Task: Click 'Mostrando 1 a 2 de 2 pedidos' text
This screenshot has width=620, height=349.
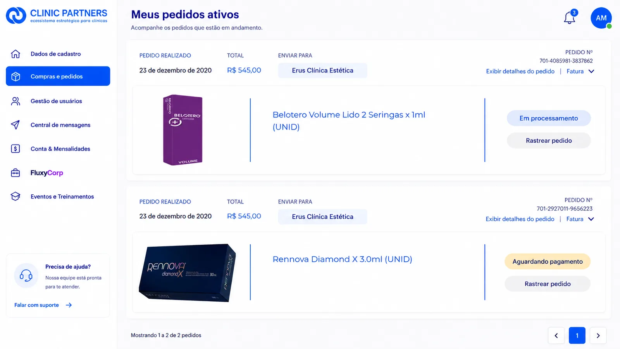Action: [x=166, y=335]
